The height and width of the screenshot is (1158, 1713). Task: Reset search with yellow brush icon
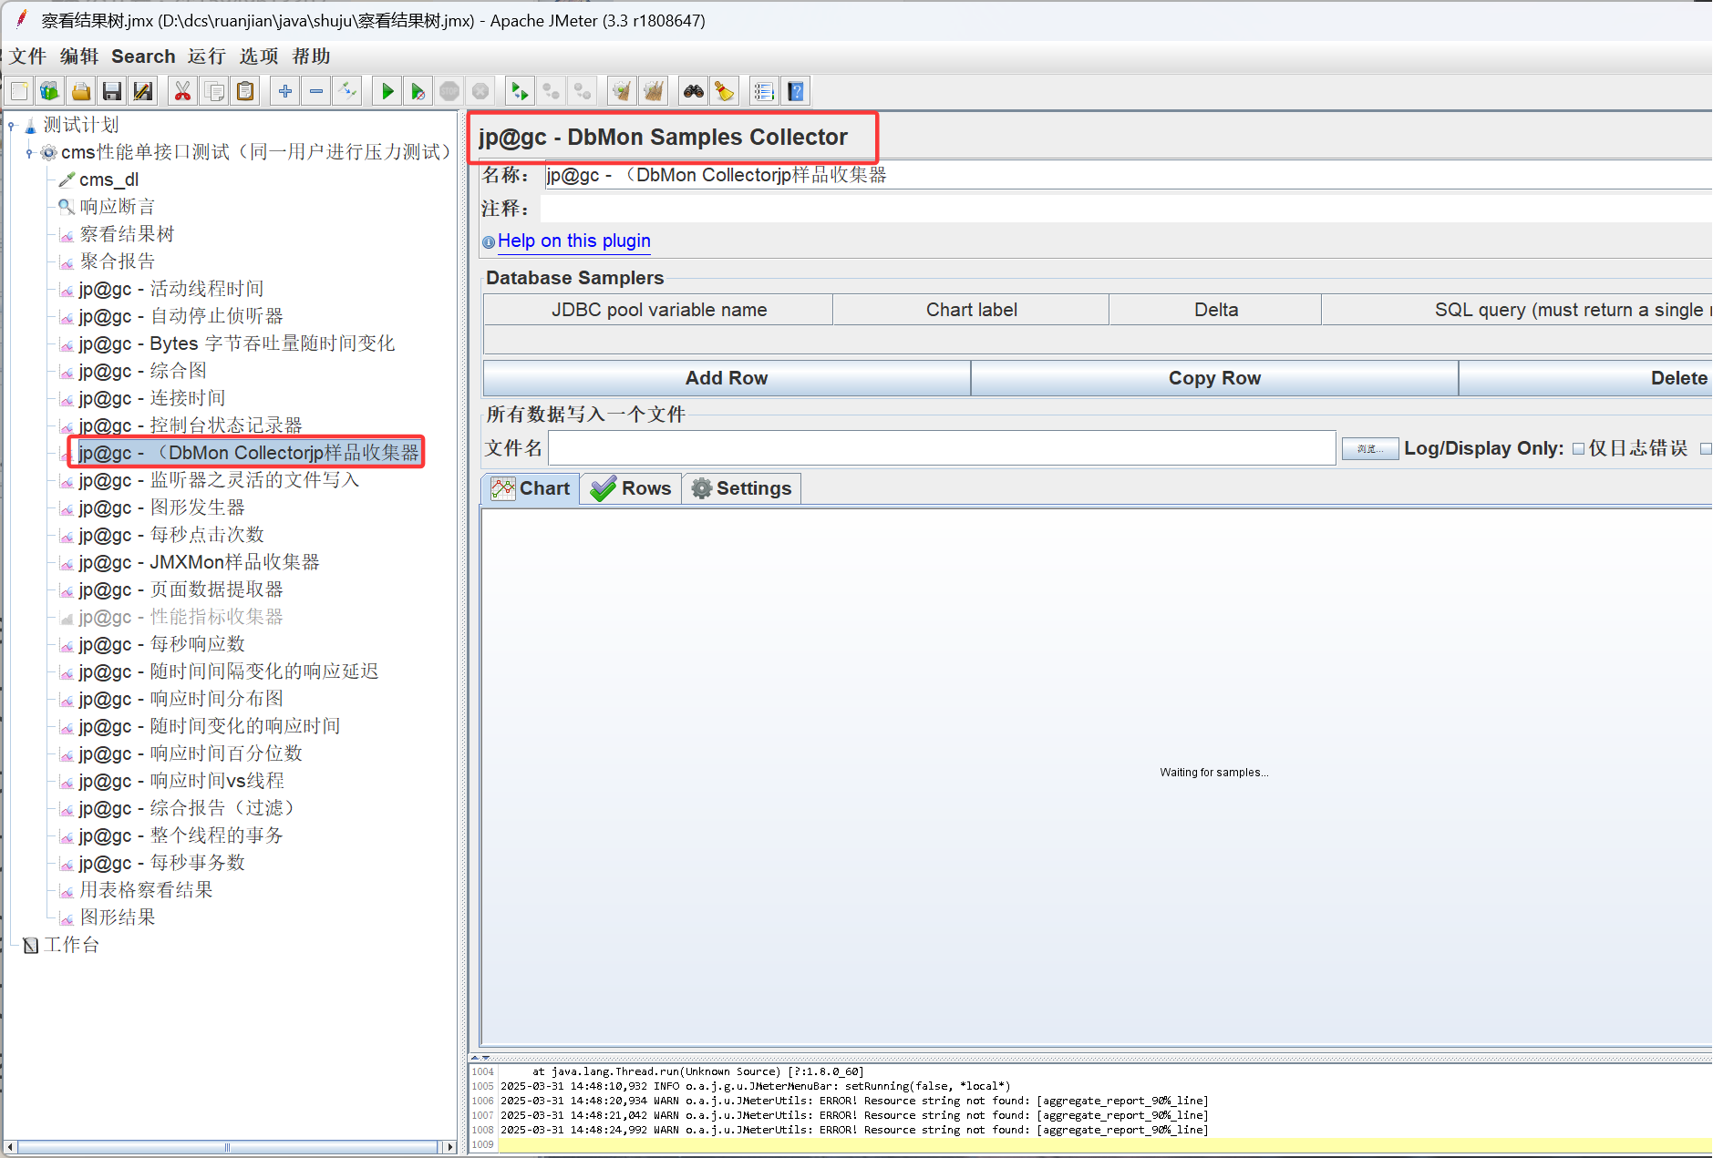[x=725, y=91]
